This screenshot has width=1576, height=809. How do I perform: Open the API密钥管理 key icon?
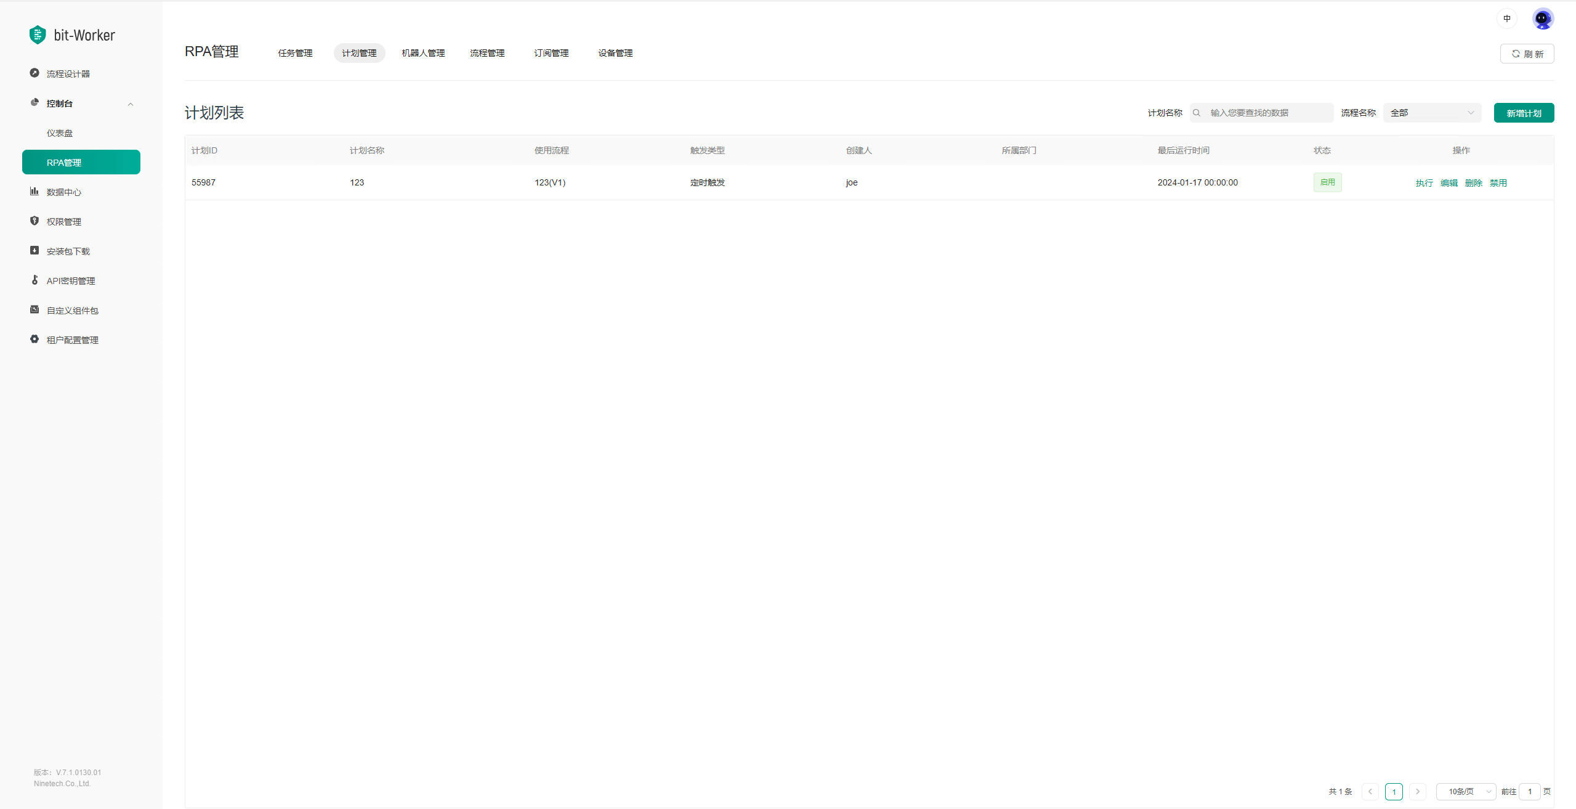[x=34, y=280]
